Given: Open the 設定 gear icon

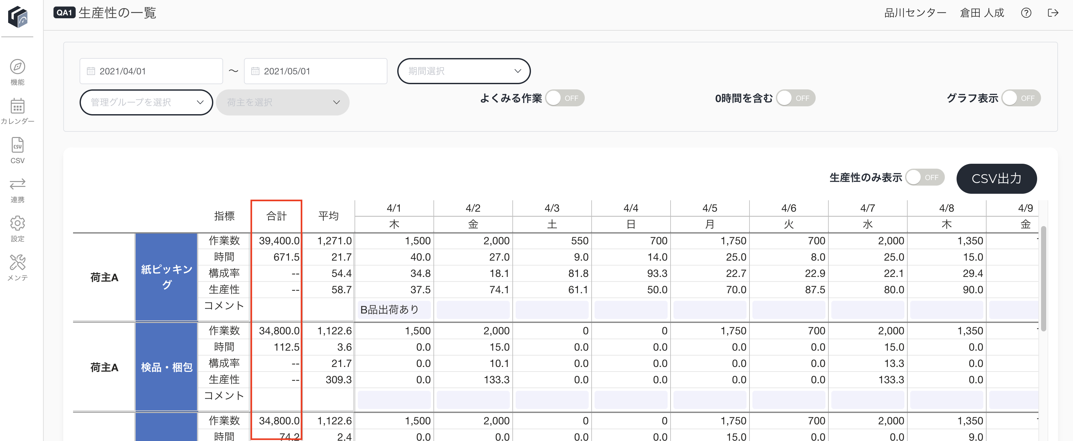Looking at the screenshot, I should pos(18,223).
